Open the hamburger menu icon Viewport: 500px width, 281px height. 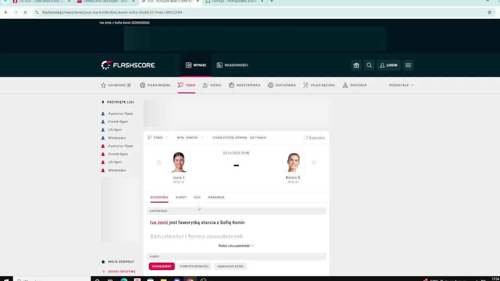pos(408,65)
